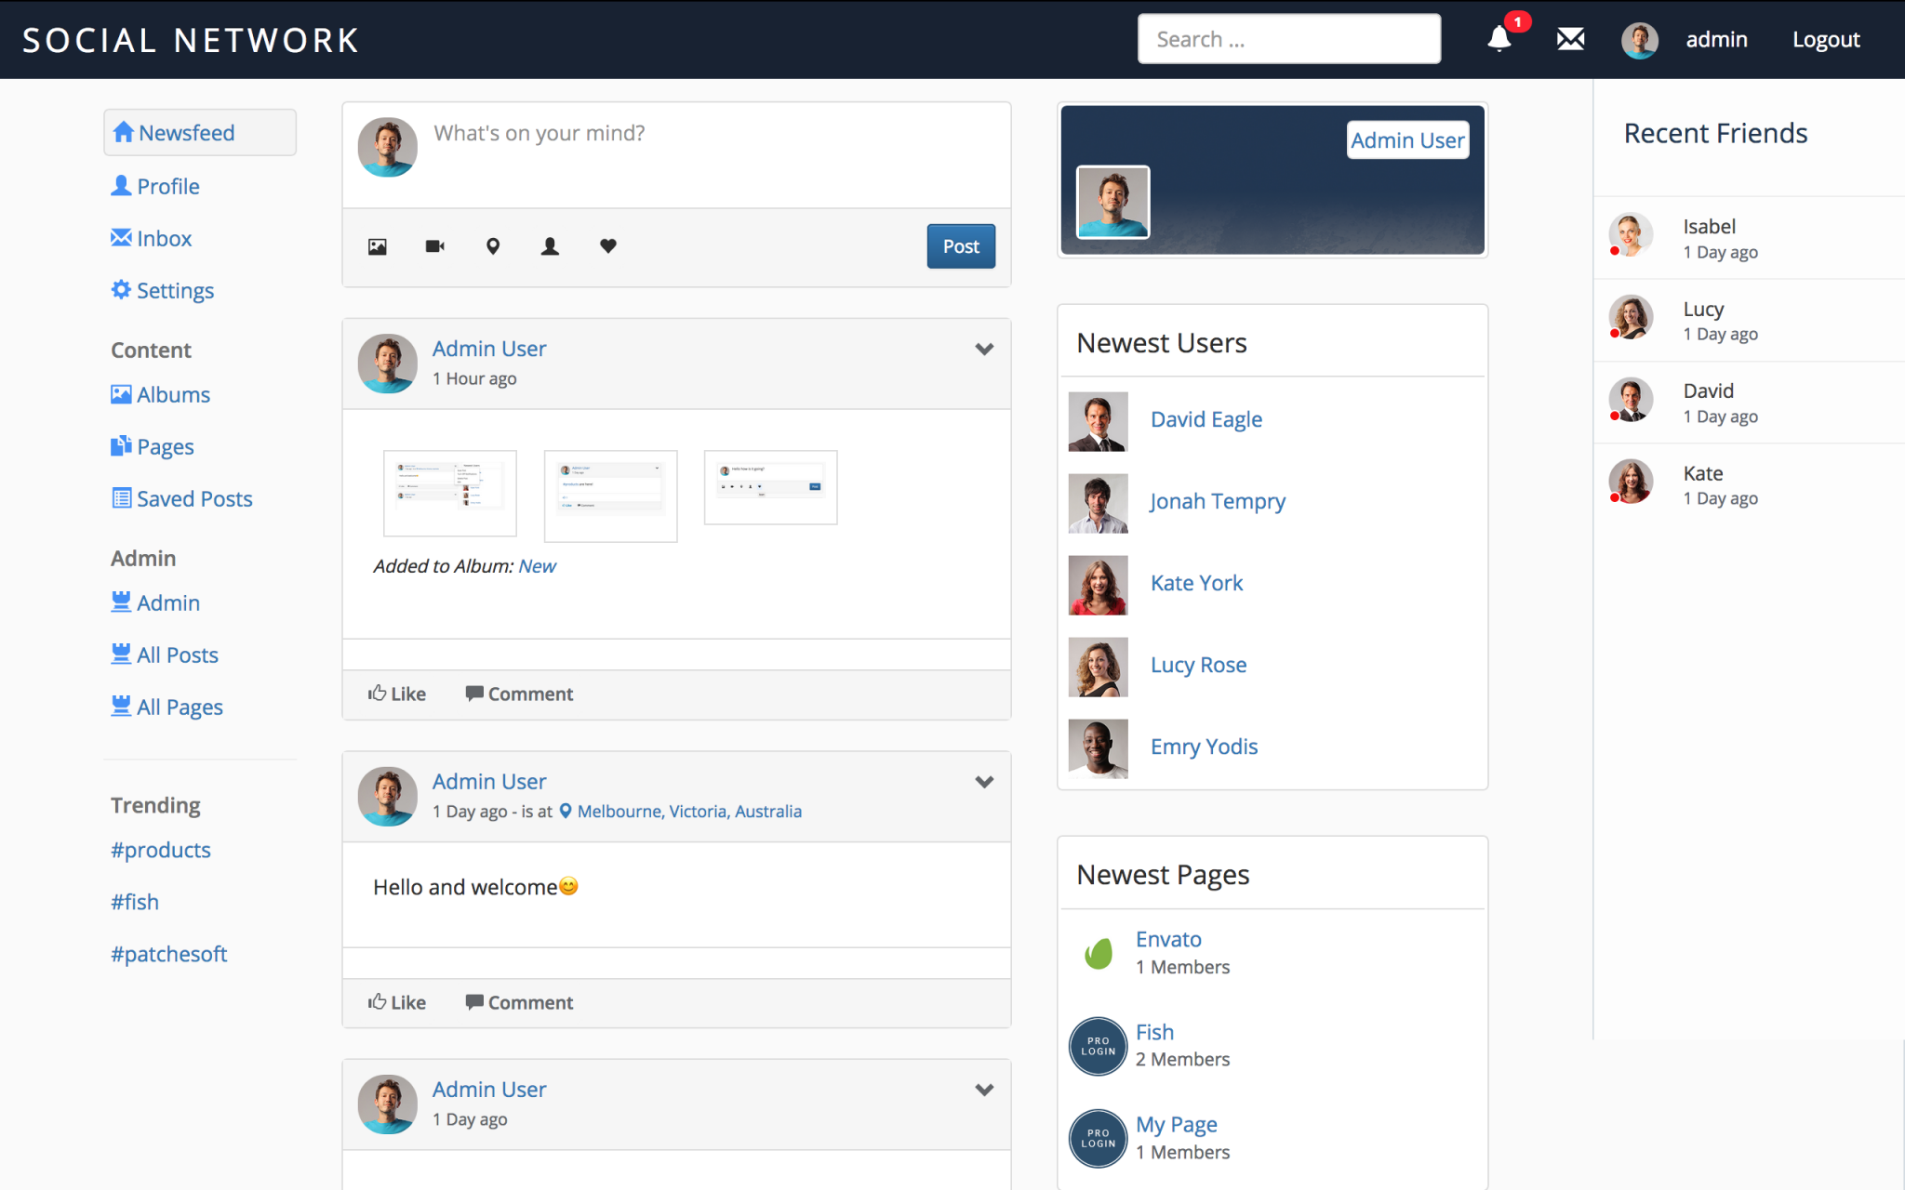Click the like heart icon in composer
Image resolution: width=1905 pixels, height=1190 pixels.
pyautogui.click(x=607, y=246)
